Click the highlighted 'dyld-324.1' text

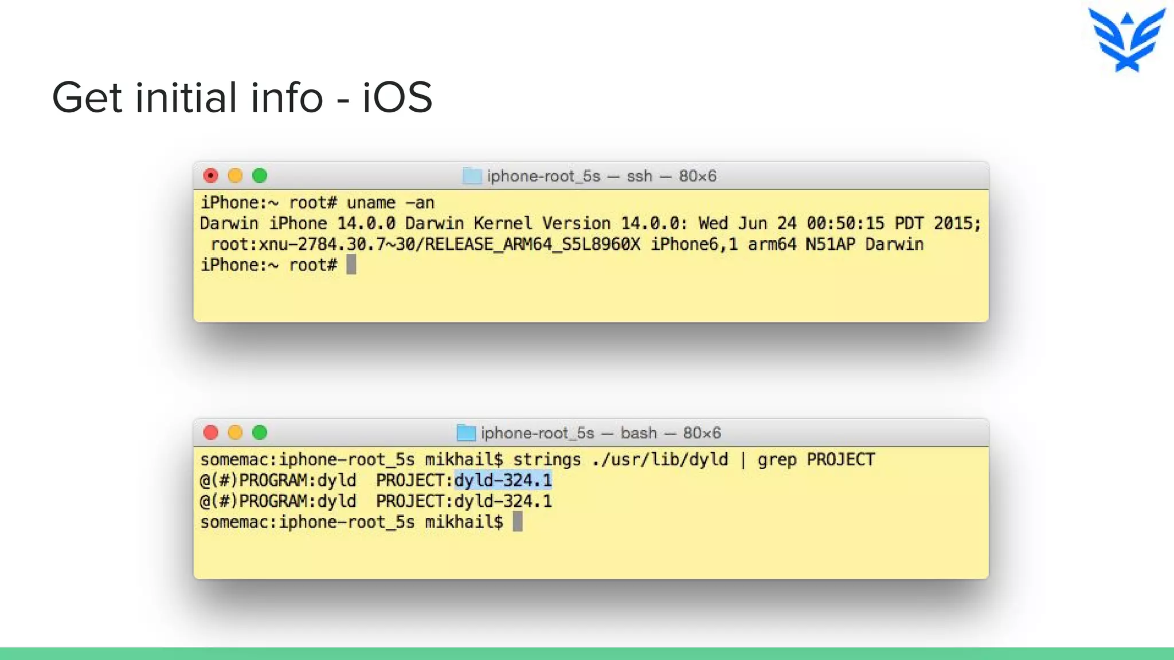[x=503, y=480]
